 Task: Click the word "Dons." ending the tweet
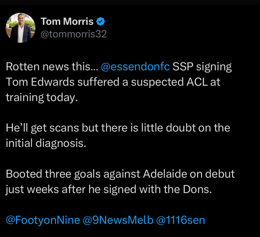[x=197, y=189]
